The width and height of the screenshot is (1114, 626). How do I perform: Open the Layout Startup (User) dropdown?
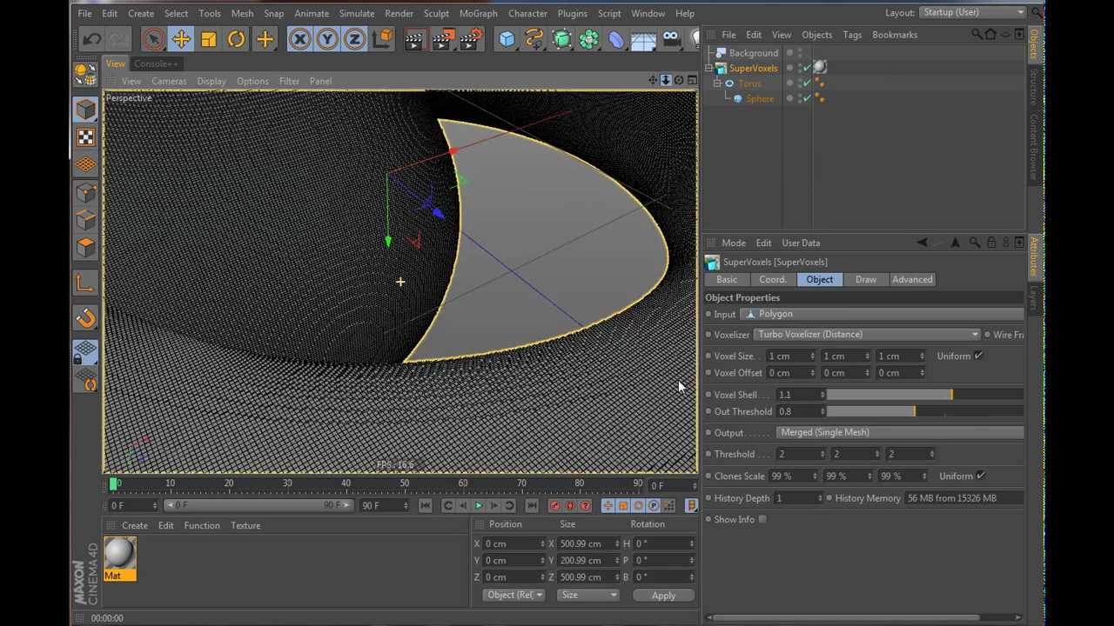click(973, 12)
